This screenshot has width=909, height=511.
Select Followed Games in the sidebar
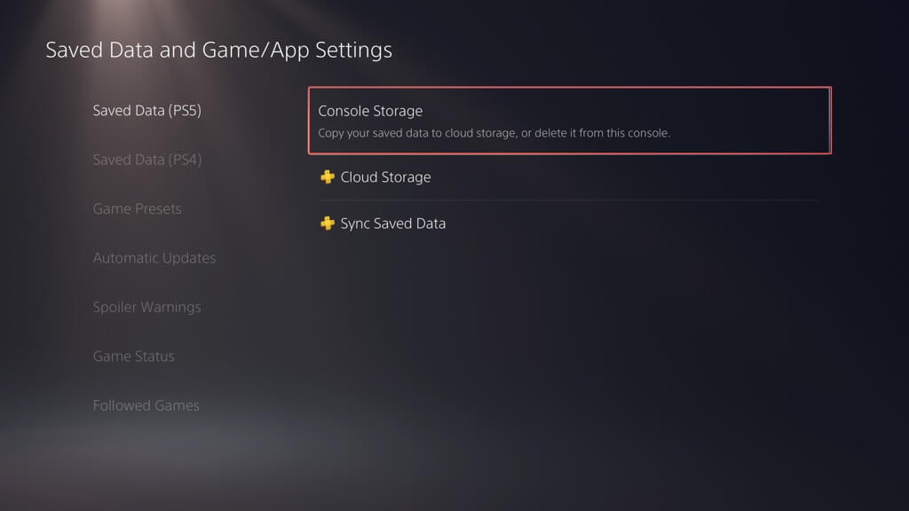(146, 405)
